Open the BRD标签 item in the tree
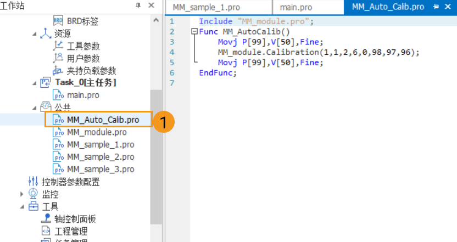Screen dimensions: 457x242 (x=82, y=21)
